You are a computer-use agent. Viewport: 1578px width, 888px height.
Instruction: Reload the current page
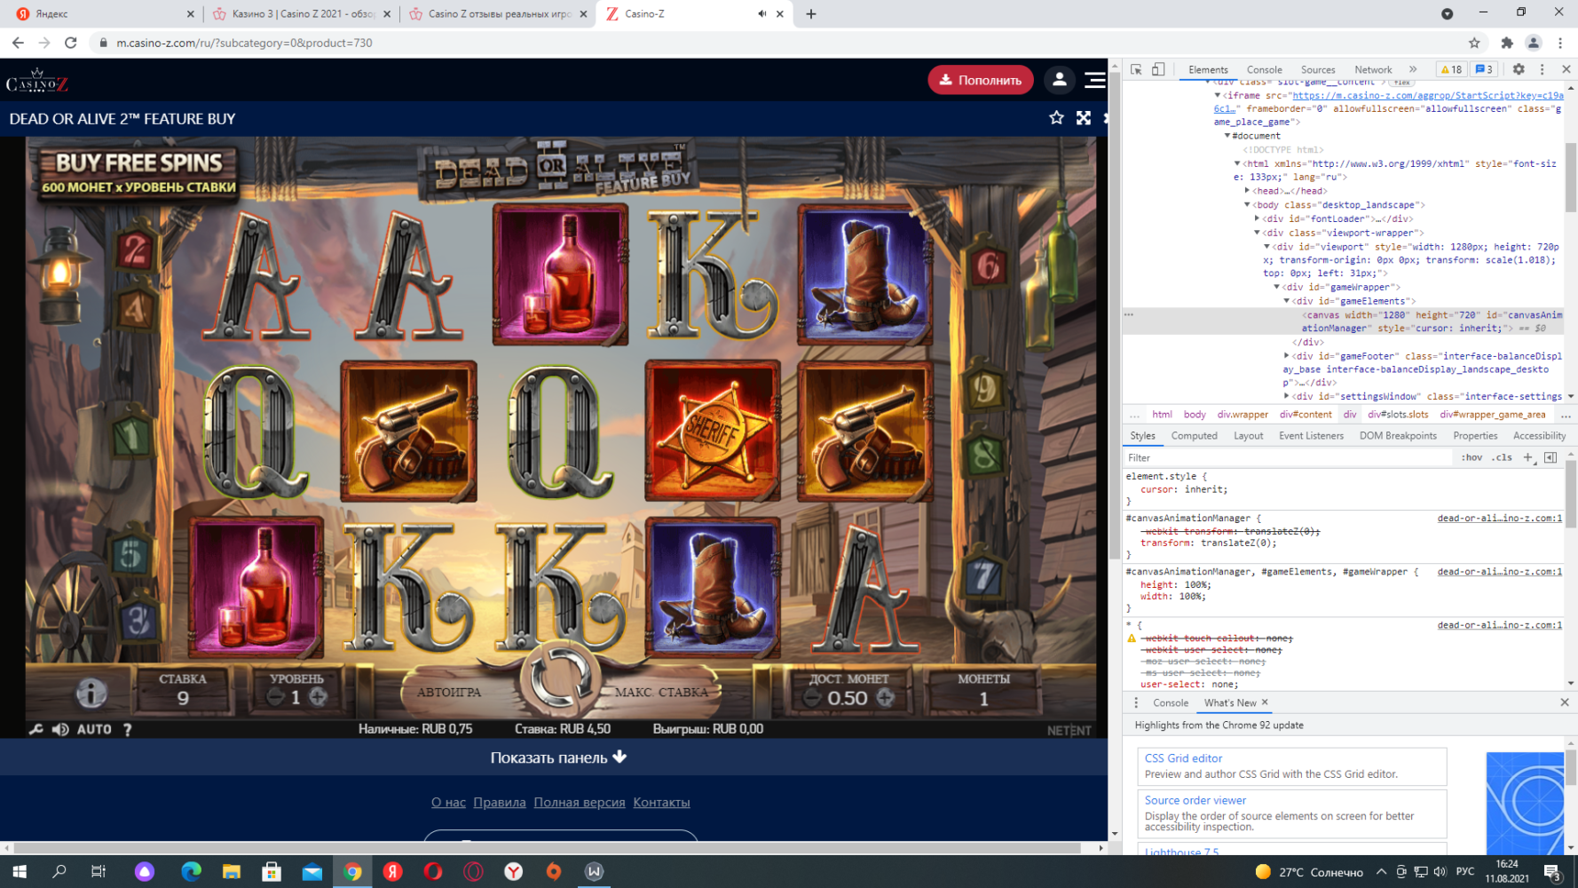[x=71, y=43]
